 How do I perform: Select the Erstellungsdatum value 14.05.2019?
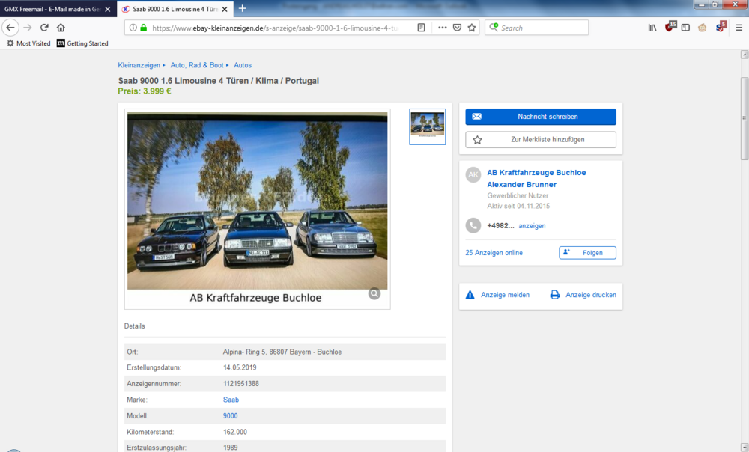click(x=240, y=367)
